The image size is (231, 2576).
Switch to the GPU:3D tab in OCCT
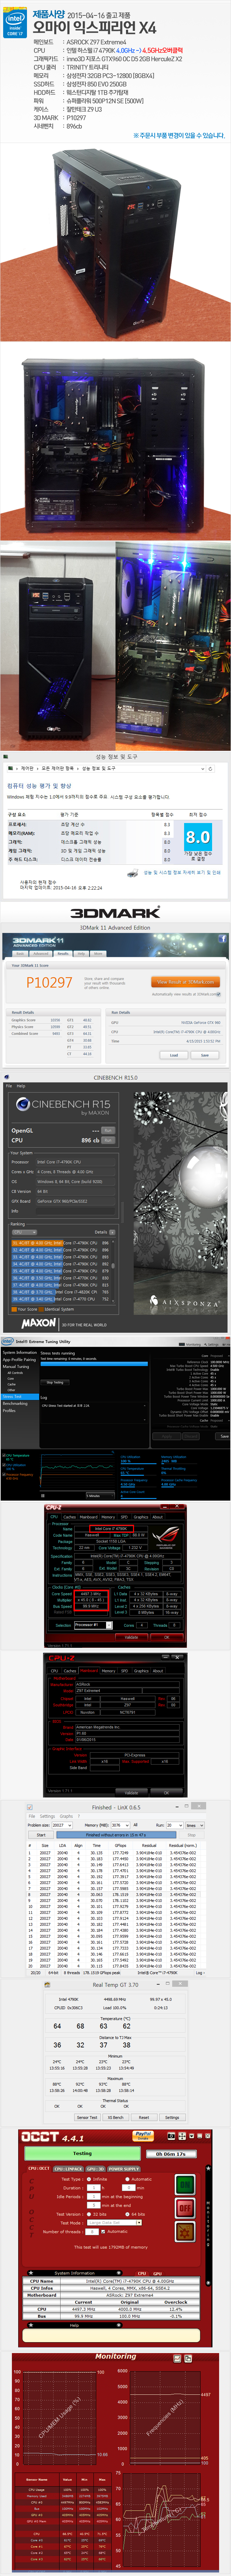(95, 2169)
